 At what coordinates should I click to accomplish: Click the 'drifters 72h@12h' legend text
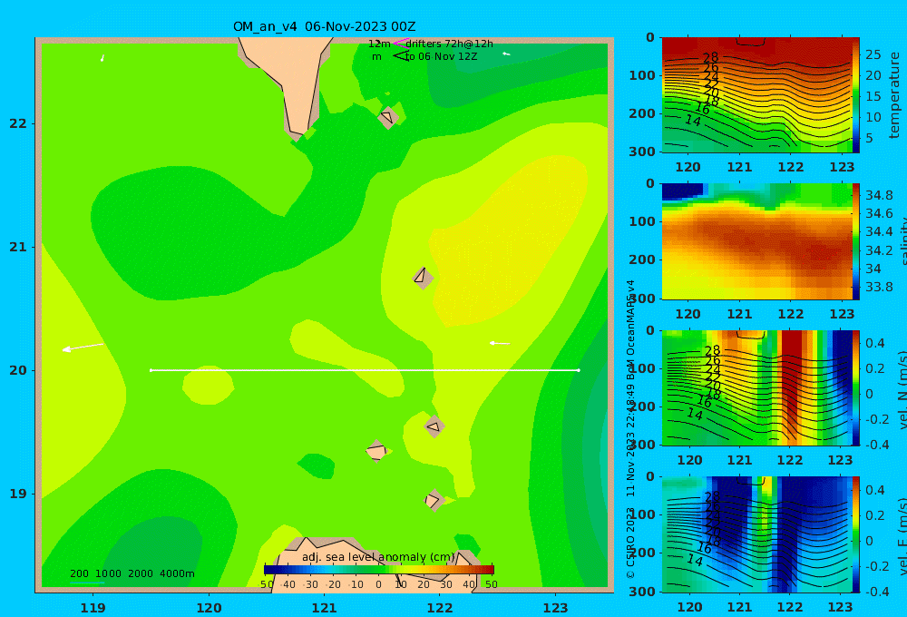pyautogui.click(x=449, y=44)
